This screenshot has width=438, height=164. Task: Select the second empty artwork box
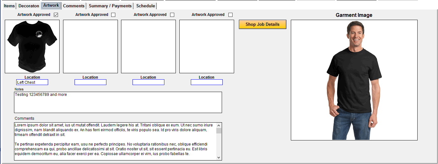[x=90, y=46]
